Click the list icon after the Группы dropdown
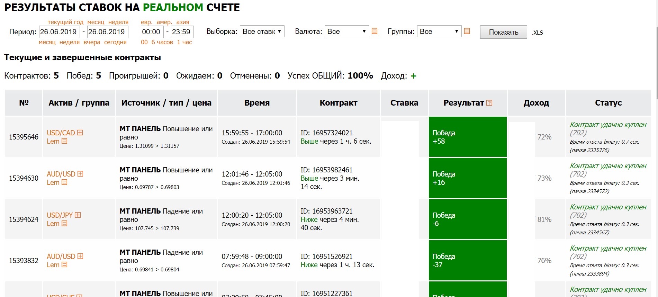Screen dimensions: 658x297 (467, 31)
